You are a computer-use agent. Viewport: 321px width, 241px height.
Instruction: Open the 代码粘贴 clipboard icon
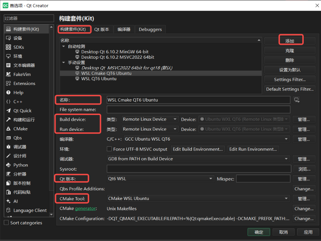pos(8,192)
